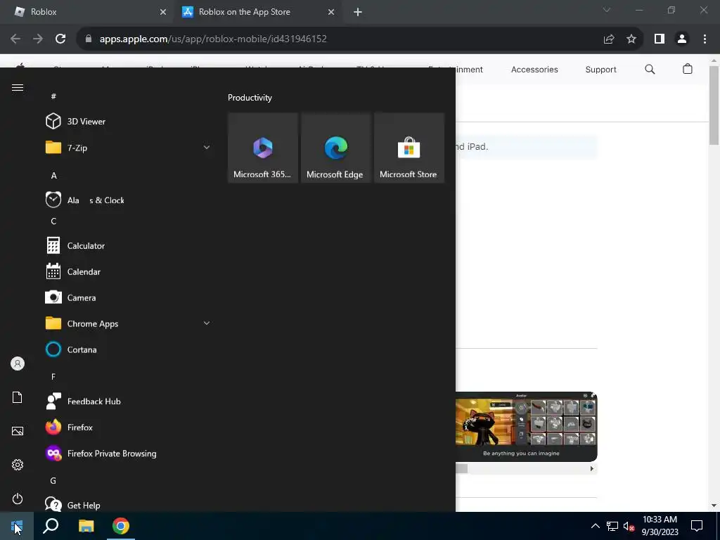Image resolution: width=720 pixels, height=540 pixels.
Task: Search apple.com with magnifier icon
Action: pyautogui.click(x=650, y=70)
